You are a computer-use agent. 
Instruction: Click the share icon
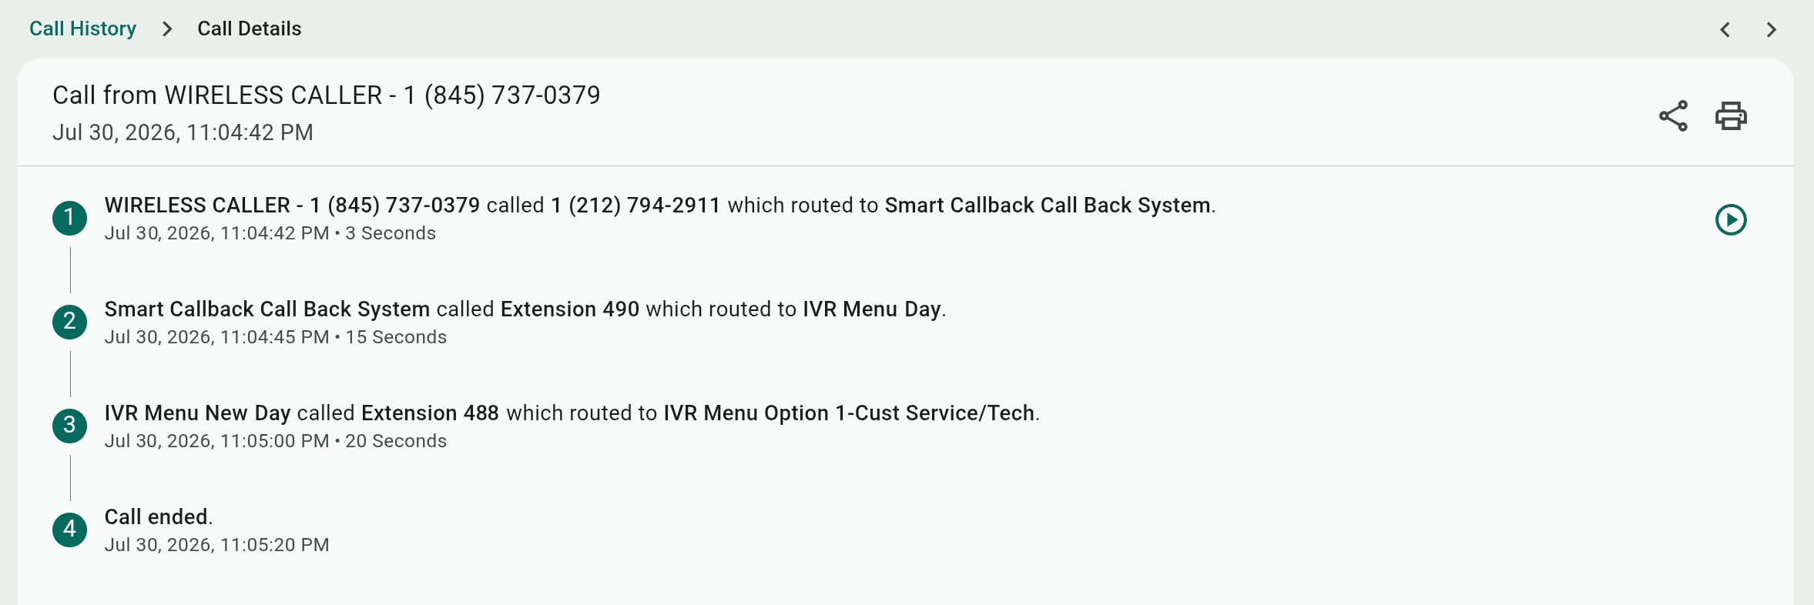point(1673,116)
